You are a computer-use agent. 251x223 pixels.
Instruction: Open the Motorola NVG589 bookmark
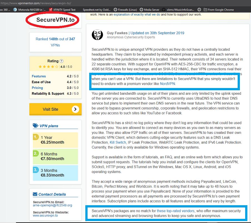click(30, 10)
